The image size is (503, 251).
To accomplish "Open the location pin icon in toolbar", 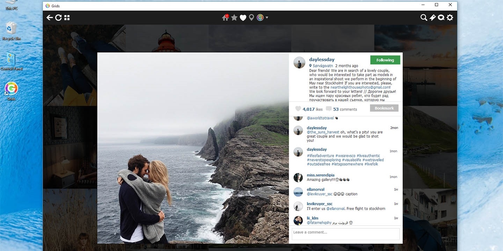I will pyautogui.click(x=251, y=17).
